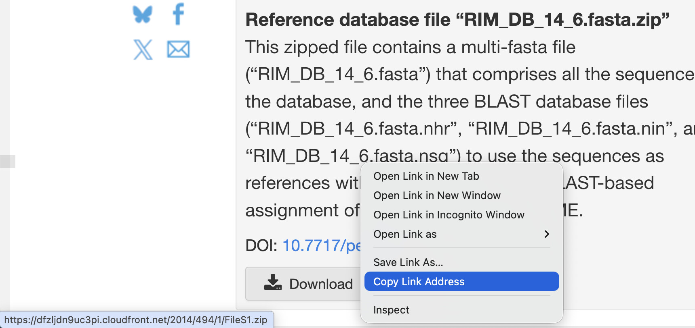
Task: Click the "DOI:" label text
Action: pyautogui.click(x=261, y=245)
